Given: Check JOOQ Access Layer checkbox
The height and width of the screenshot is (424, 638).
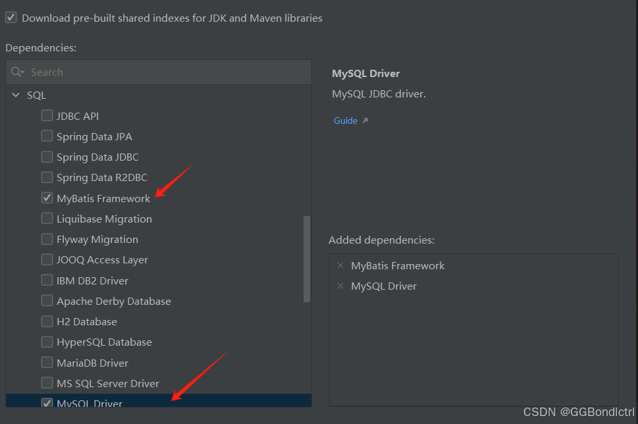Looking at the screenshot, I should click(47, 259).
